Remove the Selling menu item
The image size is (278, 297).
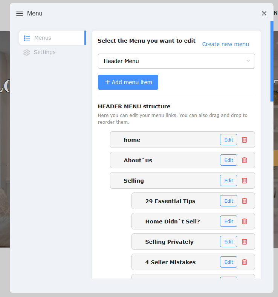click(x=244, y=180)
